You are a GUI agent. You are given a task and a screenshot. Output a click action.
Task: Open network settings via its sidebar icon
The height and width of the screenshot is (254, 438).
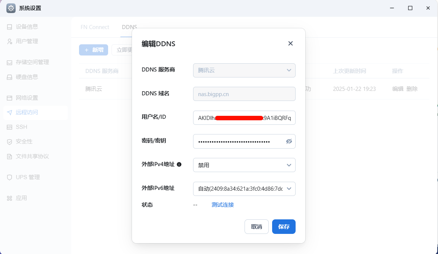click(10, 98)
